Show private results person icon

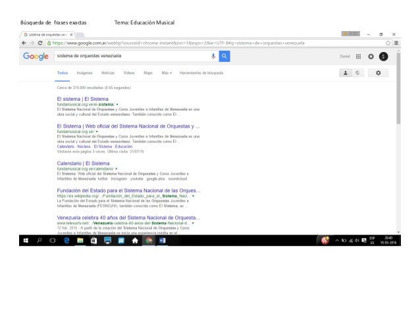click(x=346, y=73)
